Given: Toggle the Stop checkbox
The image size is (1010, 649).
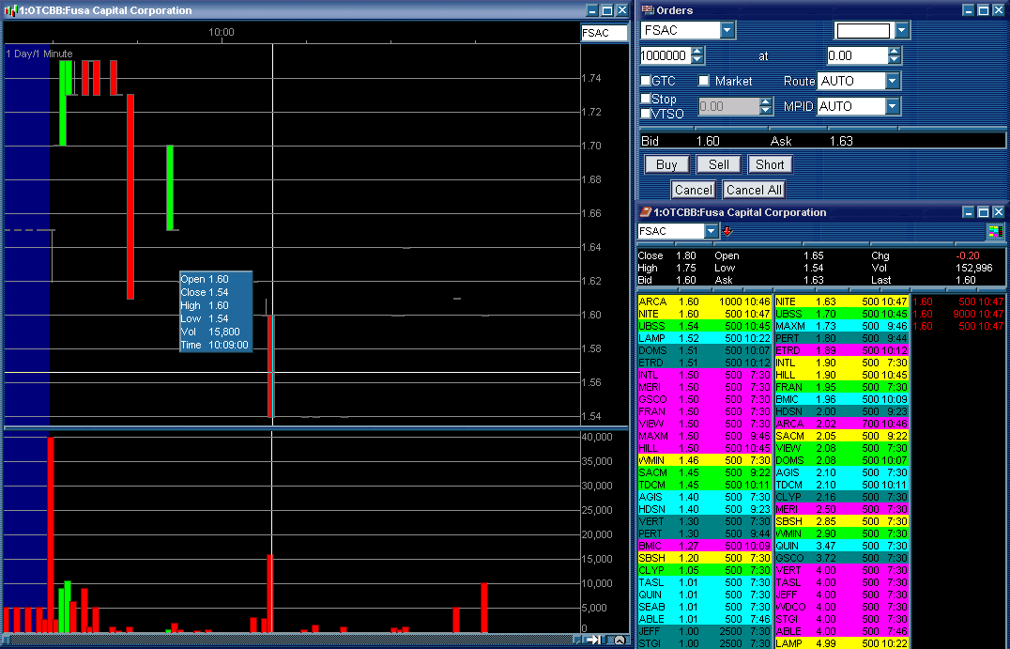Looking at the screenshot, I should click(x=646, y=99).
